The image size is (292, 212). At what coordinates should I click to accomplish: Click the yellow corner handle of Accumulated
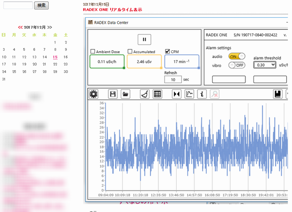pos(161,68)
